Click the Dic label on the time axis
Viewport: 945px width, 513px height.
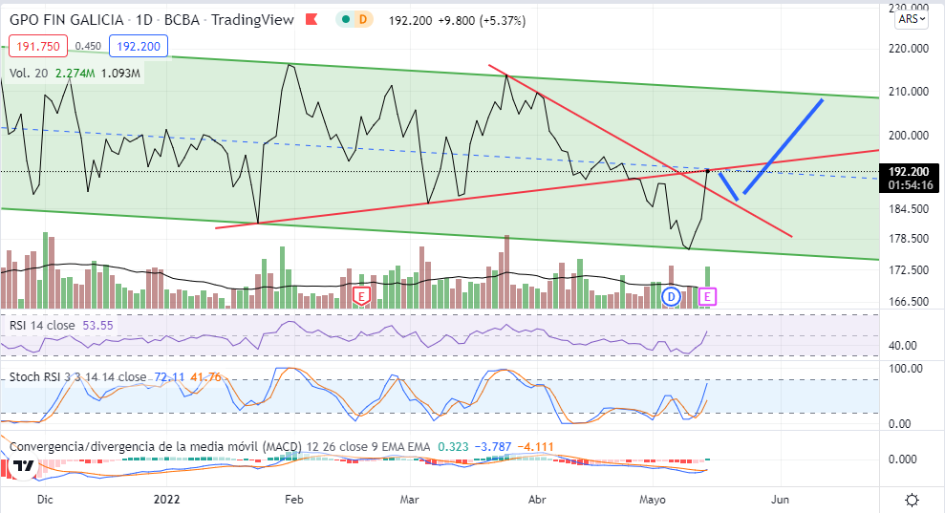coord(45,500)
